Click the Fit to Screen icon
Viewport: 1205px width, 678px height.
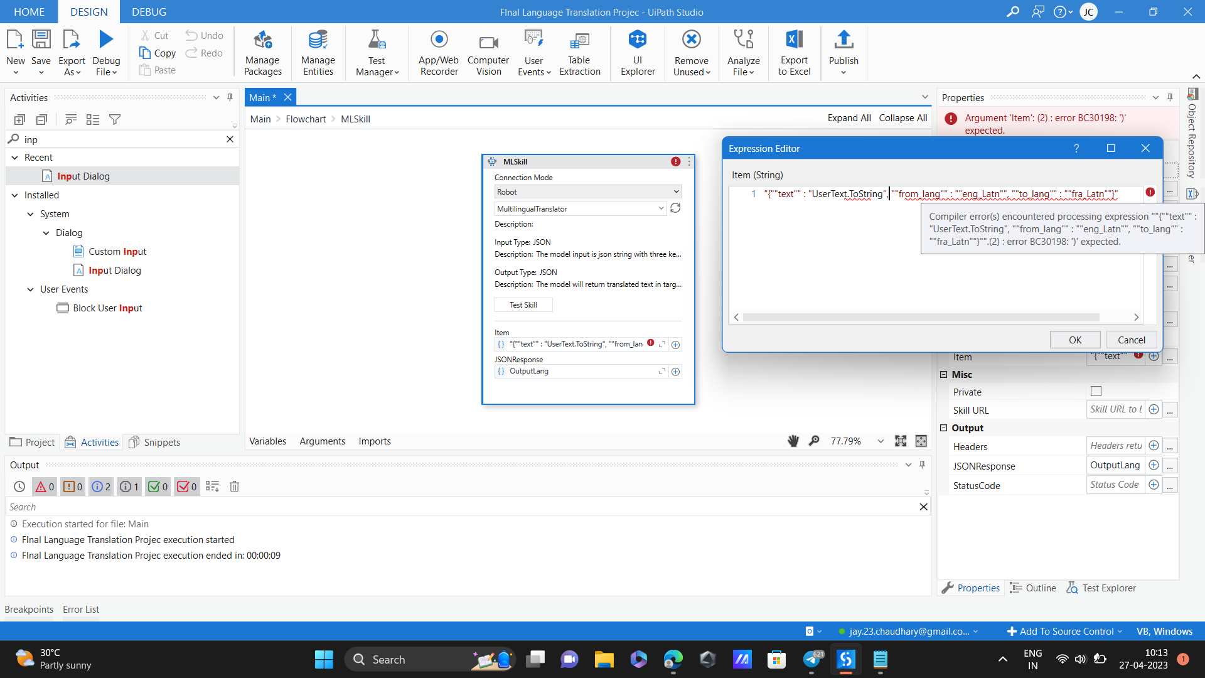(901, 441)
